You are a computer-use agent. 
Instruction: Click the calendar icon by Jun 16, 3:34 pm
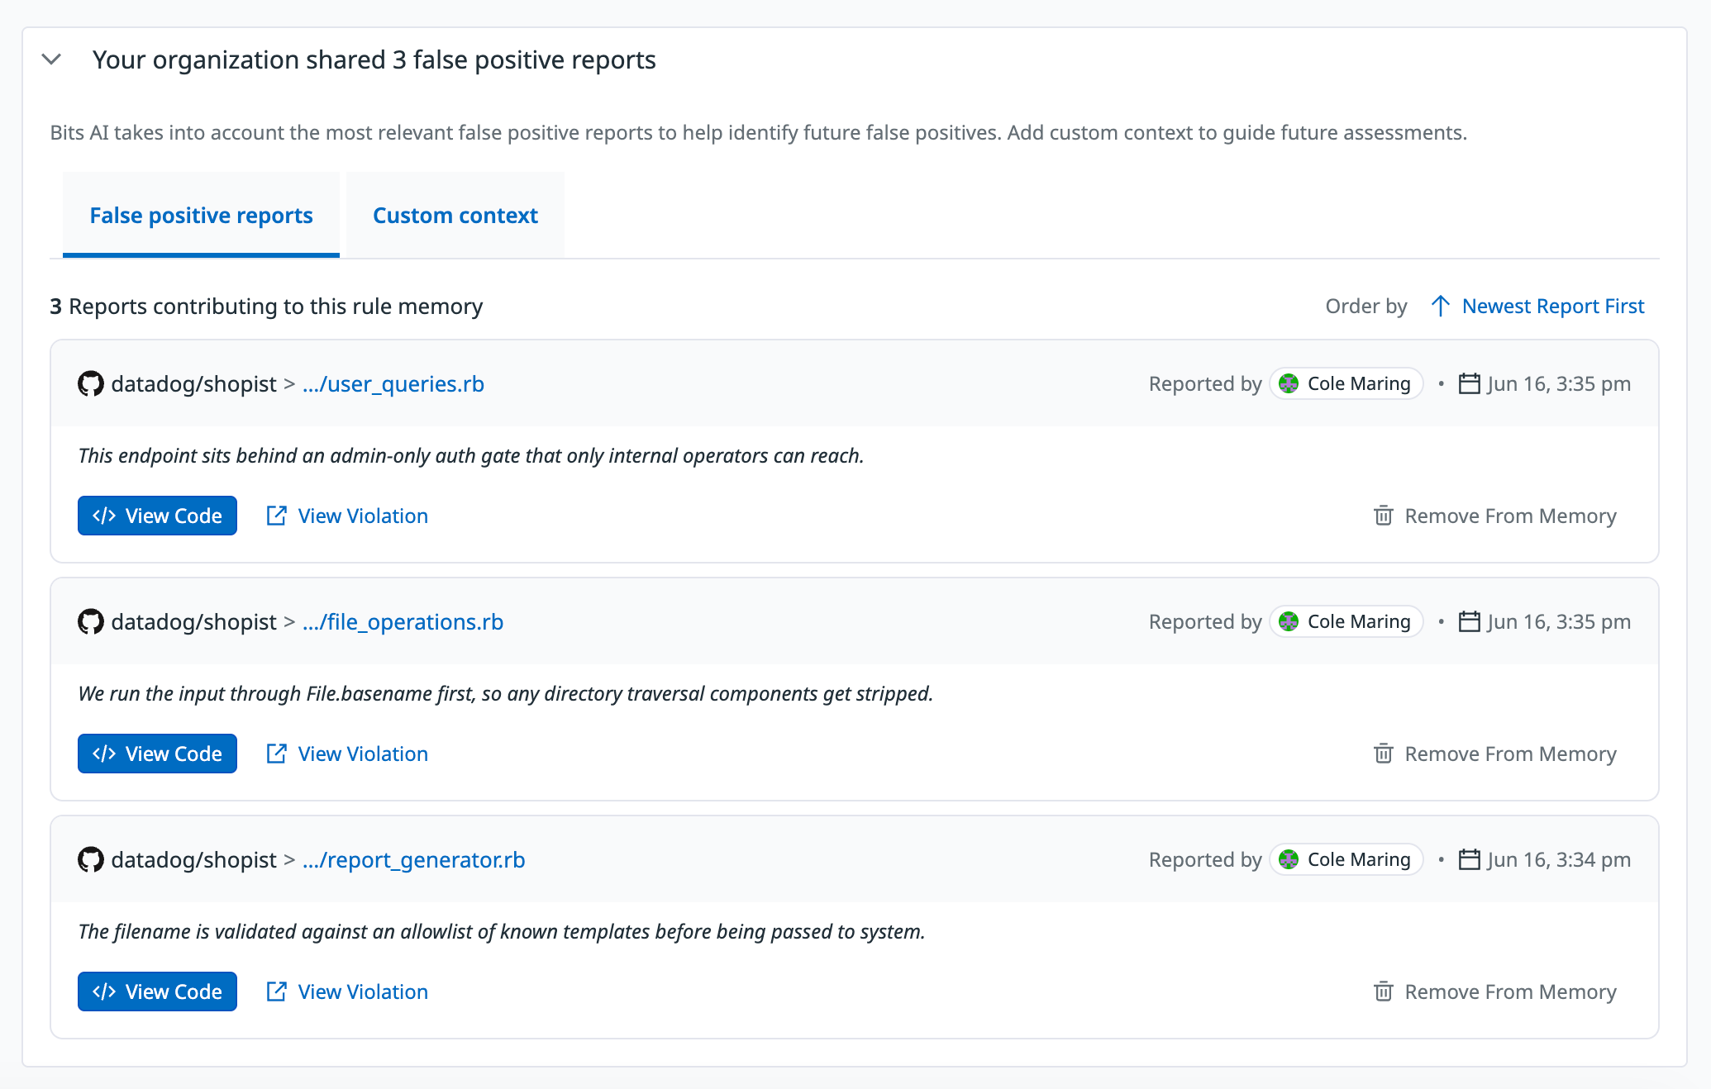click(x=1469, y=859)
